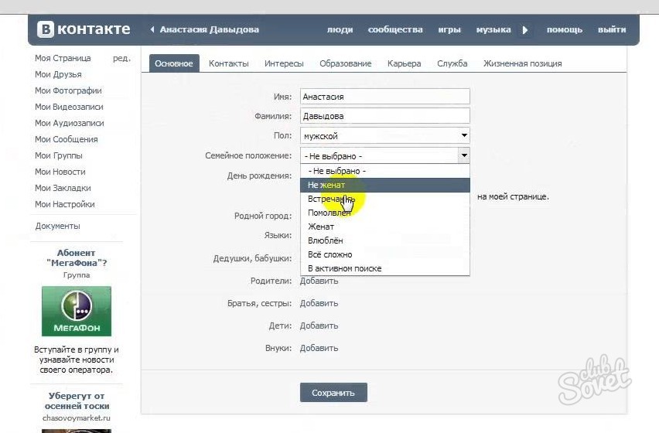
Task: Click сообщества in top navigation
Action: [x=395, y=29]
